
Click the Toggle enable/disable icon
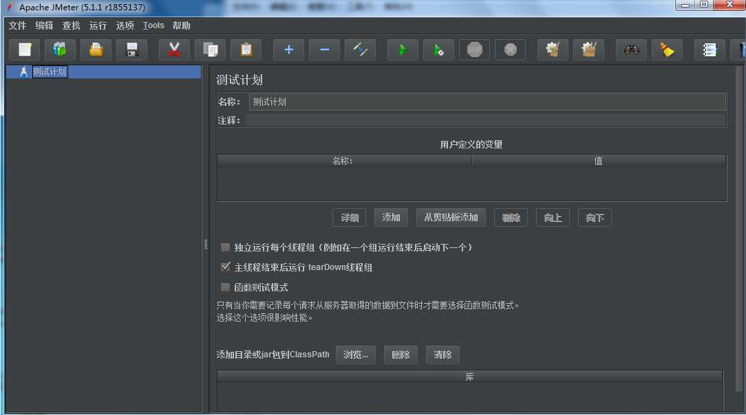(360, 49)
